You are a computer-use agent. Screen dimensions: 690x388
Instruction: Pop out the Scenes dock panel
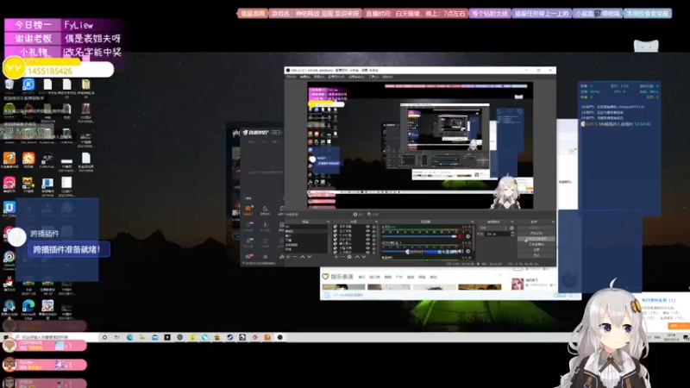[329, 222]
